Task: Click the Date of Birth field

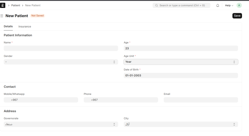Action: (x=181, y=76)
